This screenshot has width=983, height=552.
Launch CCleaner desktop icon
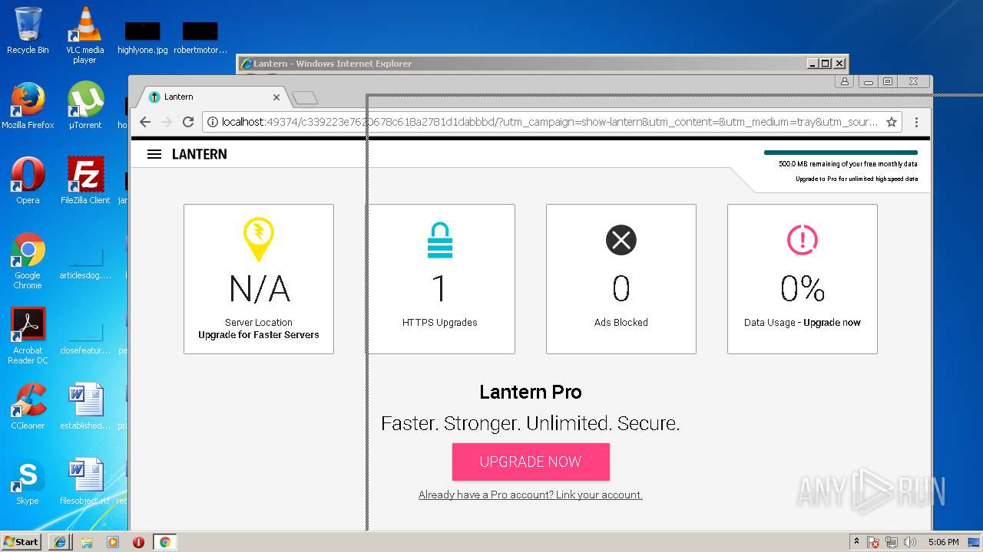click(28, 406)
